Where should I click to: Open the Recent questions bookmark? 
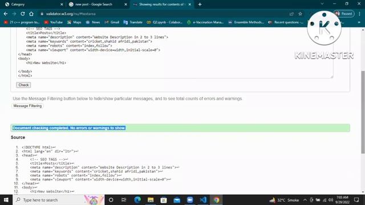pos(286,22)
